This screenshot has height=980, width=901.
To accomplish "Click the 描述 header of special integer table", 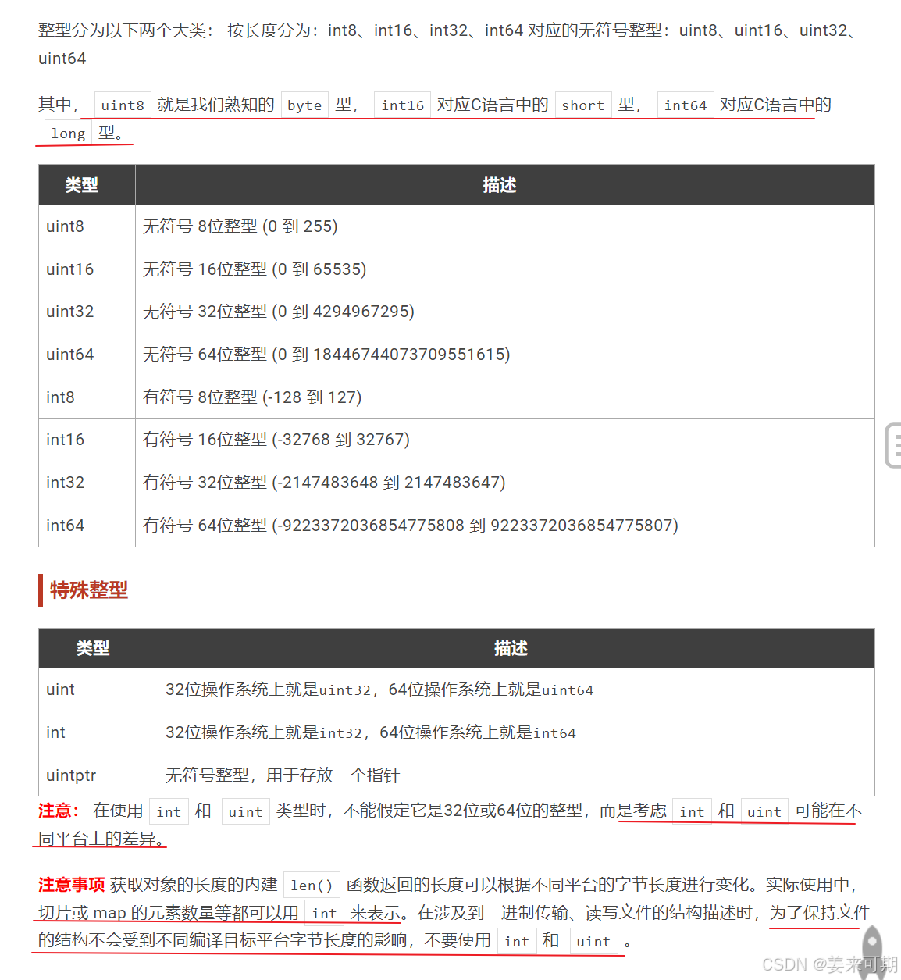I will [x=511, y=648].
